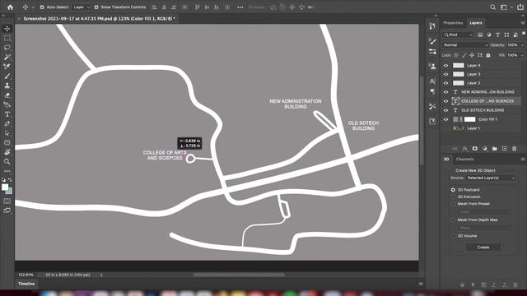
Task: Open the Opacity 100% dropdown arrow
Action: point(522,45)
